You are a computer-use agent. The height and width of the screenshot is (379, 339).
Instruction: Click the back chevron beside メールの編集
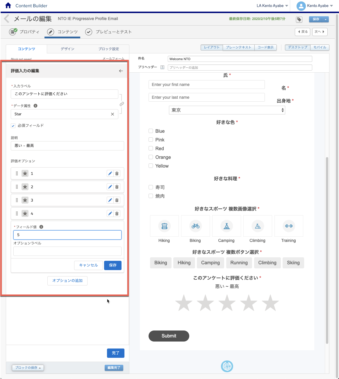pos(7,19)
